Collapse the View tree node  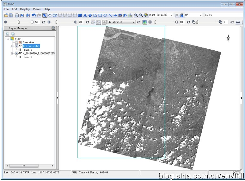tap(8, 39)
